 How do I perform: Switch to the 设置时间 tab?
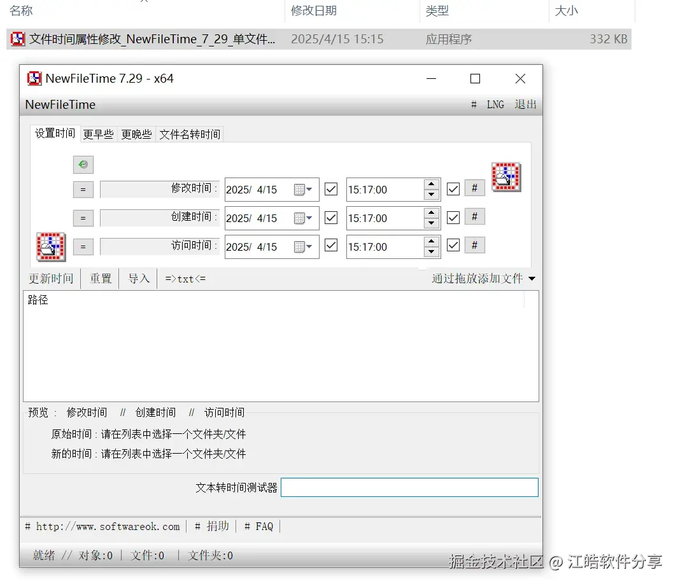[x=55, y=133]
